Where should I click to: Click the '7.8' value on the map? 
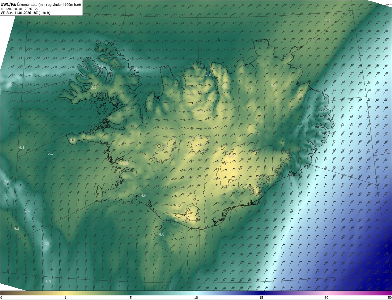point(6,182)
